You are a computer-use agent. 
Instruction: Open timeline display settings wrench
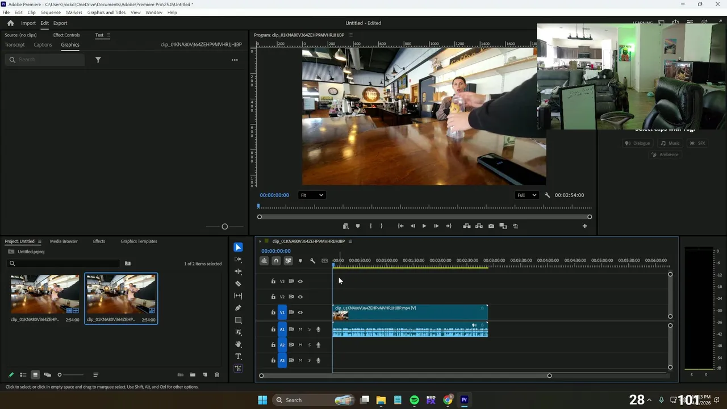point(312,261)
